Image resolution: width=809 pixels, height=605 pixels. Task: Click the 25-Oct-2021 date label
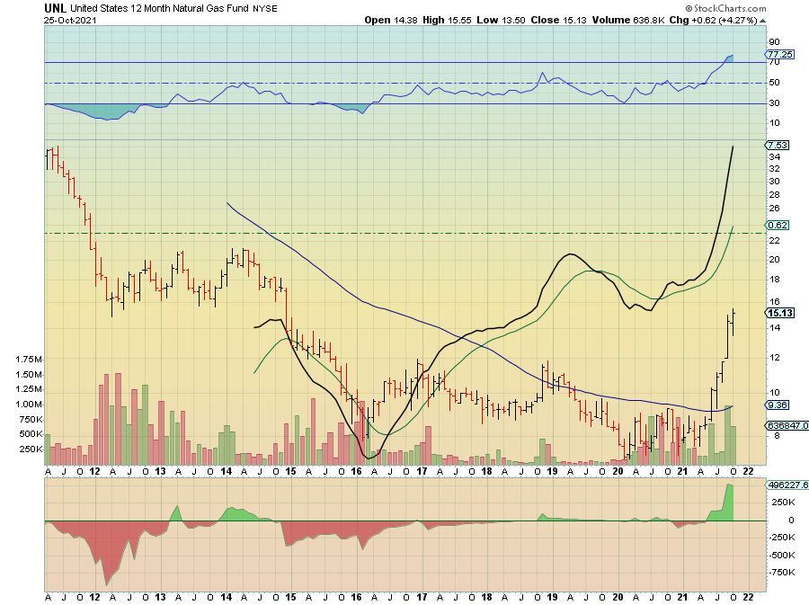pyautogui.click(x=68, y=20)
